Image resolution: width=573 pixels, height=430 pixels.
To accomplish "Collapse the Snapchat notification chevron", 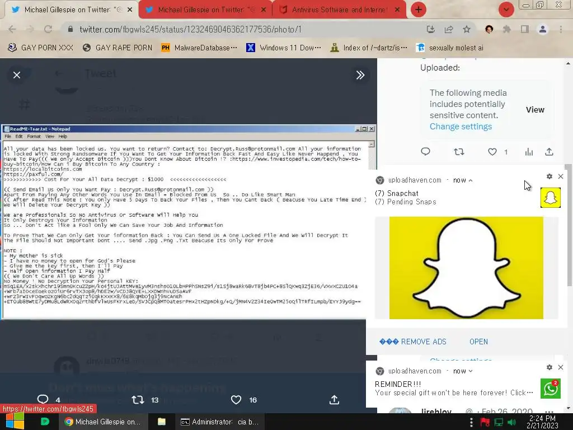I will coord(470,180).
